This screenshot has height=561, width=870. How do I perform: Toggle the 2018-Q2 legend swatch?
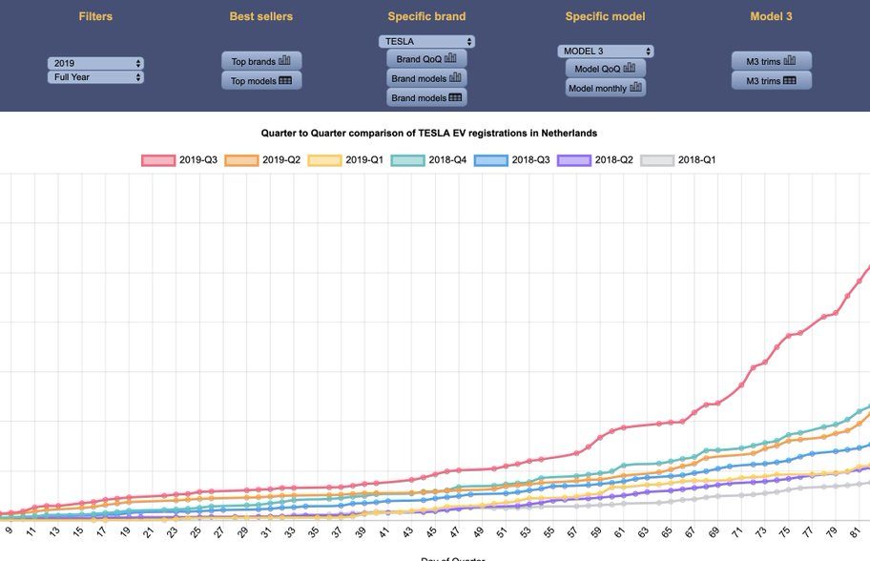coord(575,160)
